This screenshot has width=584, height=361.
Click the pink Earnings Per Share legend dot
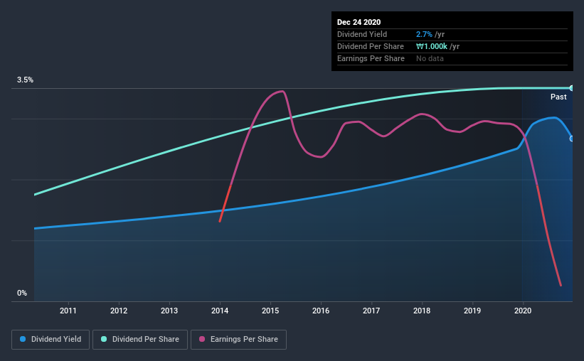point(202,339)
